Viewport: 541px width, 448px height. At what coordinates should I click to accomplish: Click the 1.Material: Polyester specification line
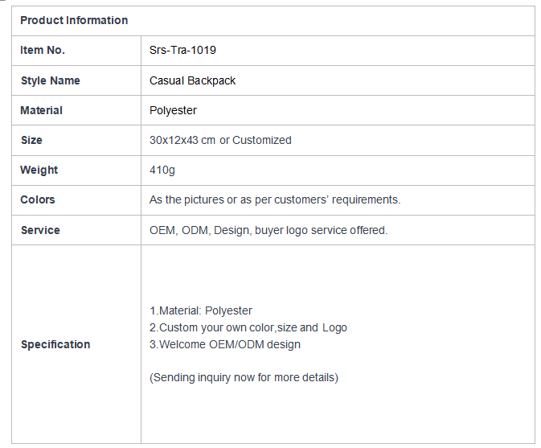[x=200, y=311]
